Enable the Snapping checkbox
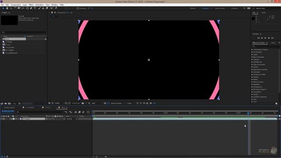This screenshot has width=281, height=158. point(78,8)
